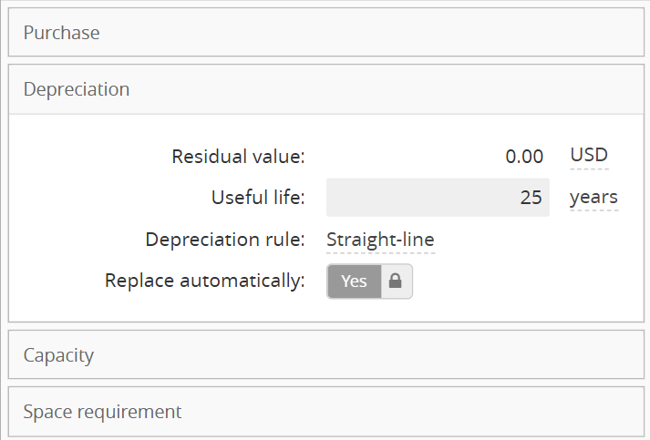This screenshot has width=650, height=440.
Task: Click the Capacity title text
Action: [59, 355]
